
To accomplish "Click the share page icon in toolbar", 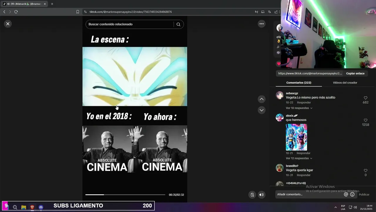I will pyautogui.click(x=276, y=12).
